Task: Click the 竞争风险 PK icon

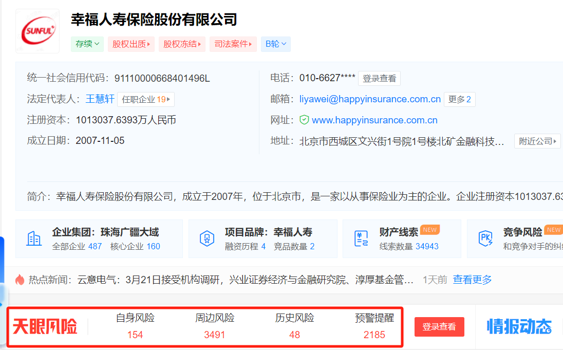Action: tap(485, 238)
